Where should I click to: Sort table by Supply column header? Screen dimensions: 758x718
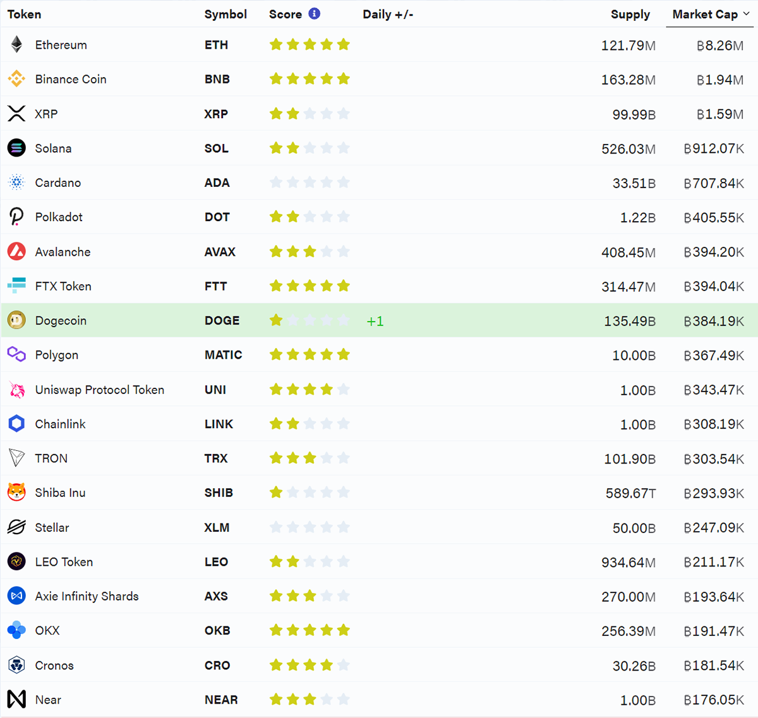click(630, 14)
